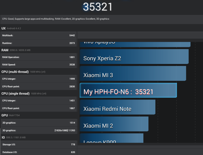The image size is (203, 155).
Task: Select the Xiaomi MI 2 comparison bar
Action: (x=114, y=124)
